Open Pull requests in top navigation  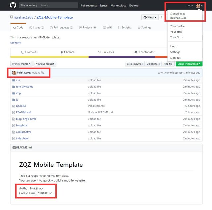click(x=89, y=6)
